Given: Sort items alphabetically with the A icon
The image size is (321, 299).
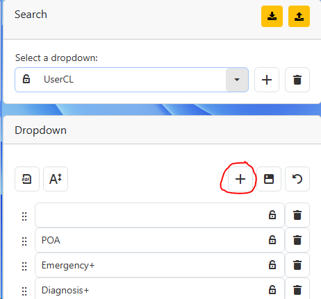Looking at the screenshot, I should click(x=56, y=179).
